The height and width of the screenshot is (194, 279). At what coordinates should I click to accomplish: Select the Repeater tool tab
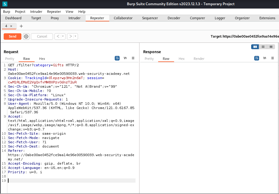(x=97, y=18)
